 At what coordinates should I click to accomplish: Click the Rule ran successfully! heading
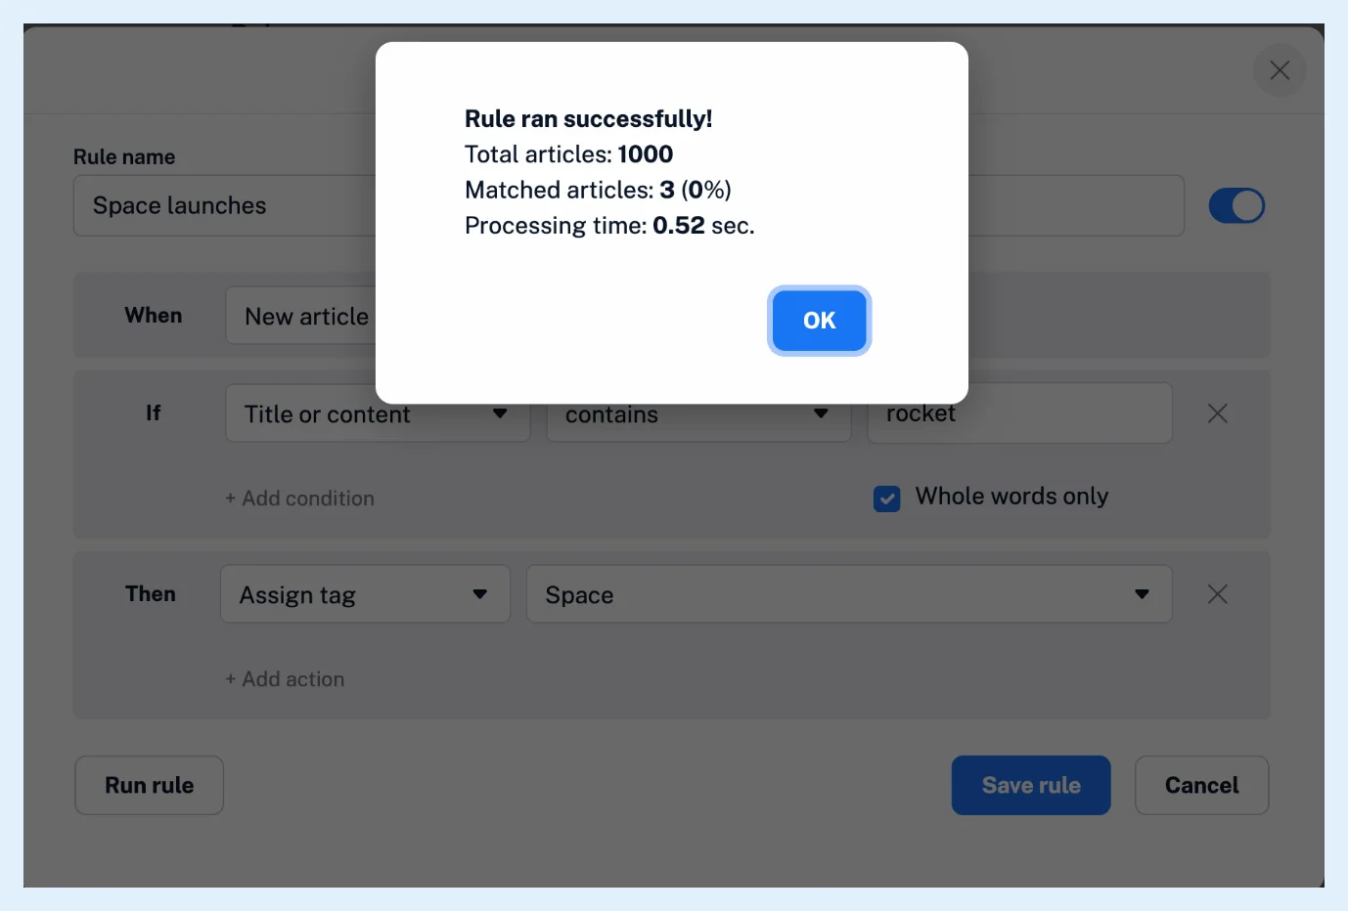(x=588, y=119)
